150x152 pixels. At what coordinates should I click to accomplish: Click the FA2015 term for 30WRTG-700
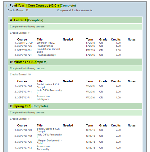(90, 43)
